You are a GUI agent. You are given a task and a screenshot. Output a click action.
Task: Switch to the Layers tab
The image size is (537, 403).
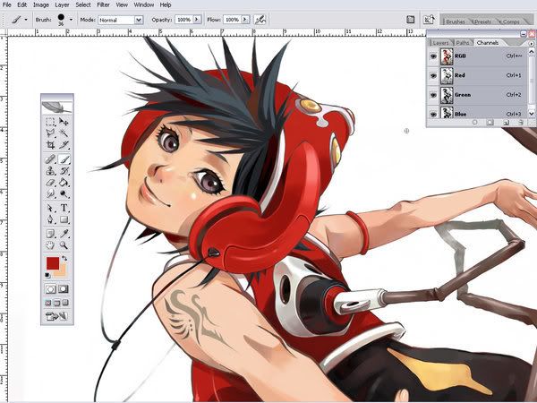440,43
